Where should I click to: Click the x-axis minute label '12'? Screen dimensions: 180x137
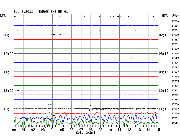tap(129, 130)
